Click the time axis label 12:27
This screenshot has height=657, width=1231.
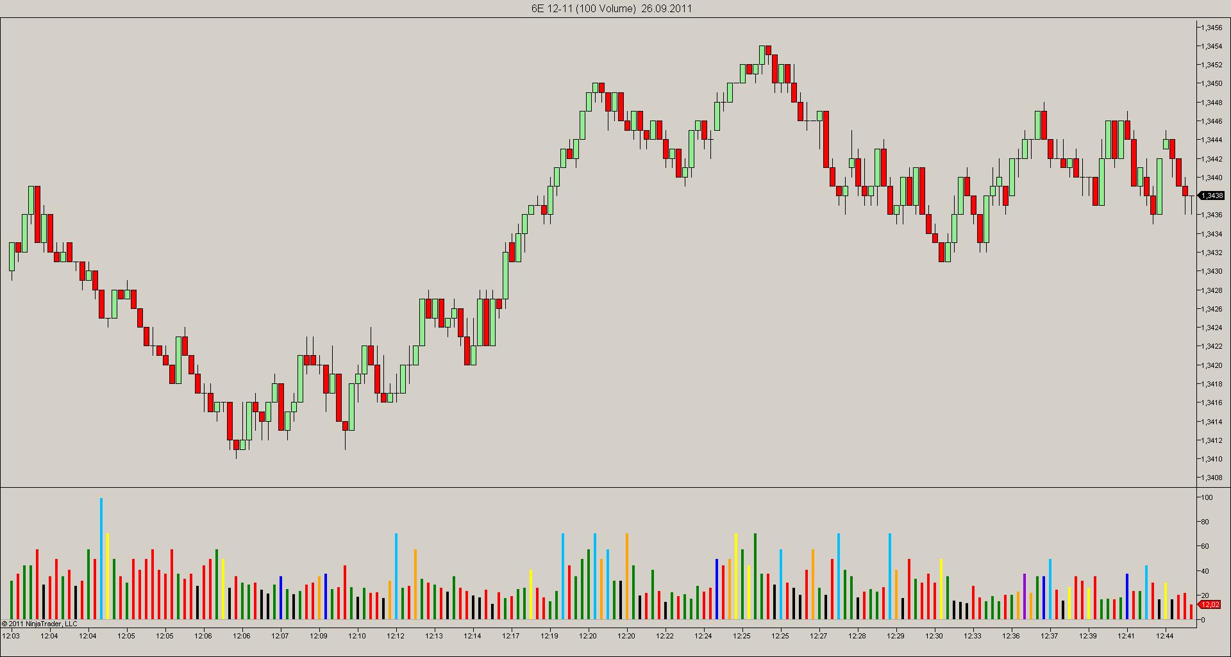coord(819,636)
